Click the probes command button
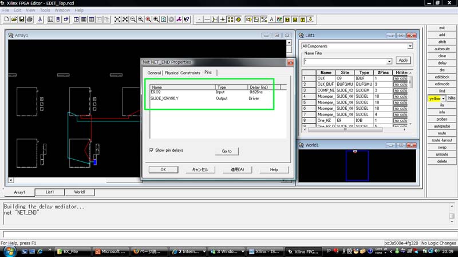 [x=442, y=120]
